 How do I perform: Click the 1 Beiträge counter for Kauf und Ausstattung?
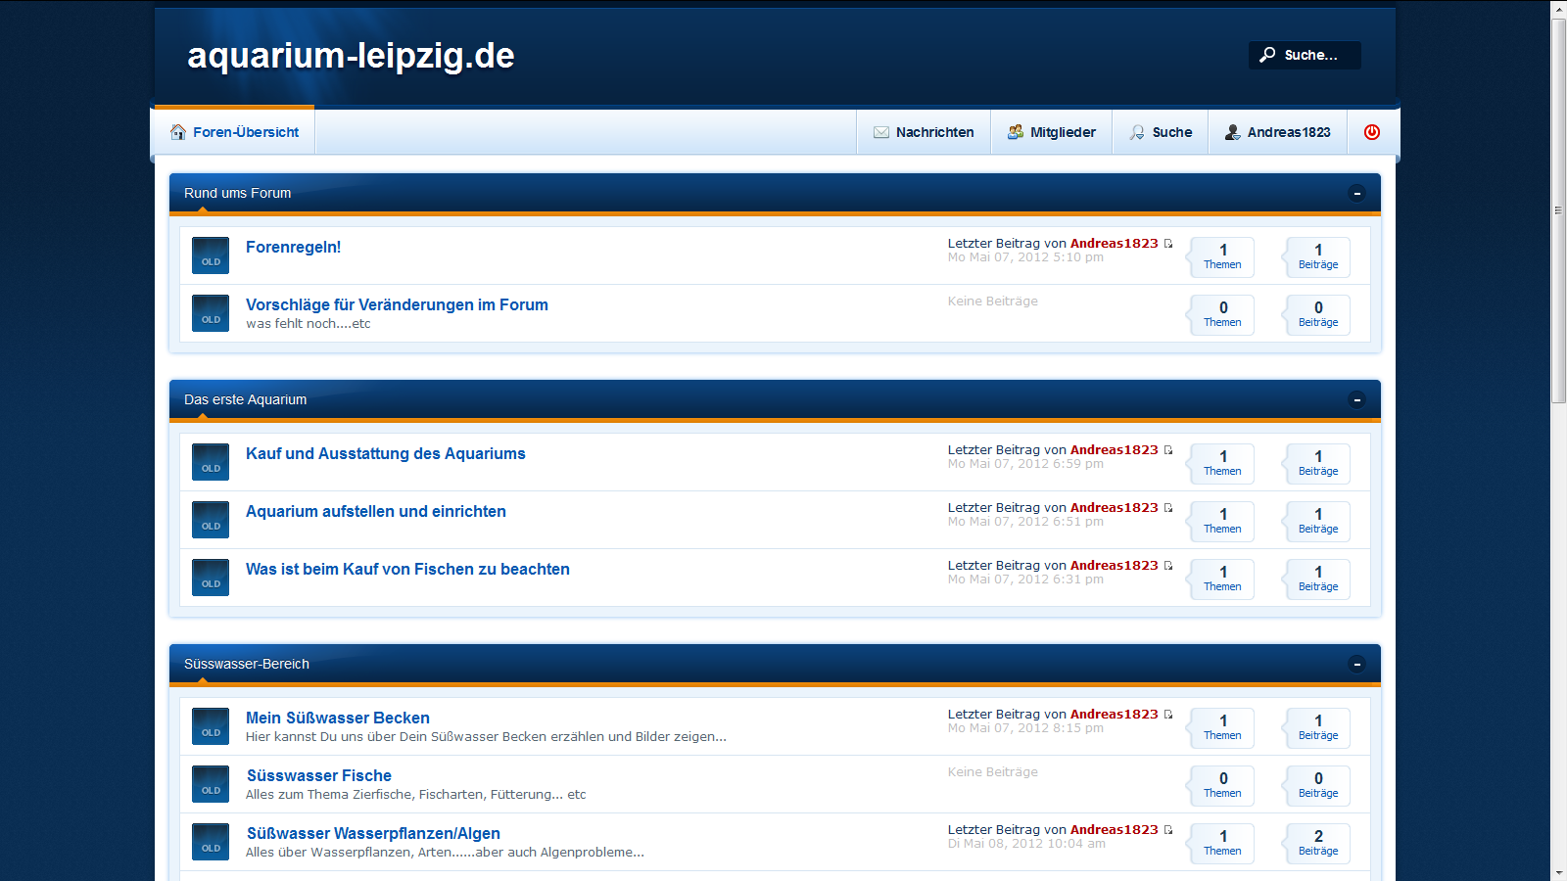point(1318,464)
